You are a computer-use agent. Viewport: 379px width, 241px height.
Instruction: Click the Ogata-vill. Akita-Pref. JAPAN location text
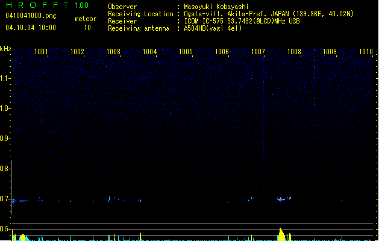click(269, 14)
